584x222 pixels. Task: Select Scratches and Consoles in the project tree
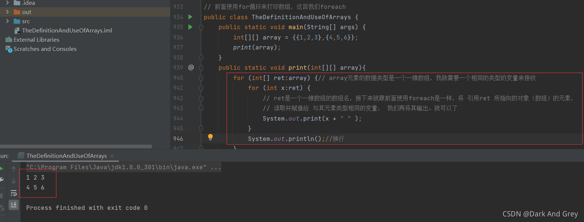[x=45, y=49]
